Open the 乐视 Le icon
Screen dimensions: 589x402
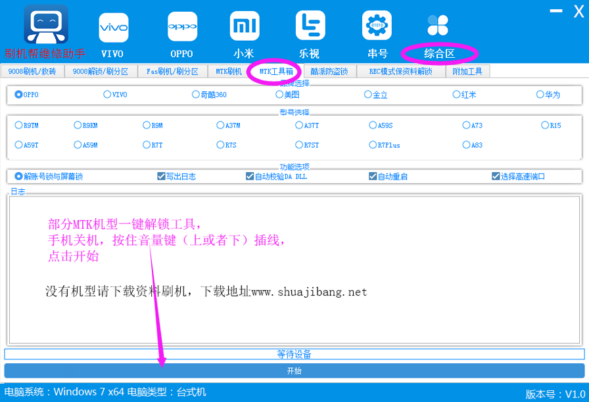[310, 25]
